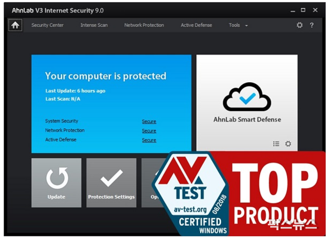Click the AhnLab Smart Defense cloud icon
330x240 pixels.
[247, 99]
